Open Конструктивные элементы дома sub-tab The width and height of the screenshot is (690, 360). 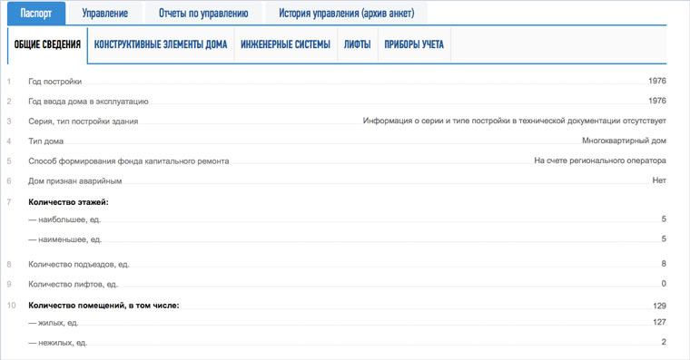161,44
